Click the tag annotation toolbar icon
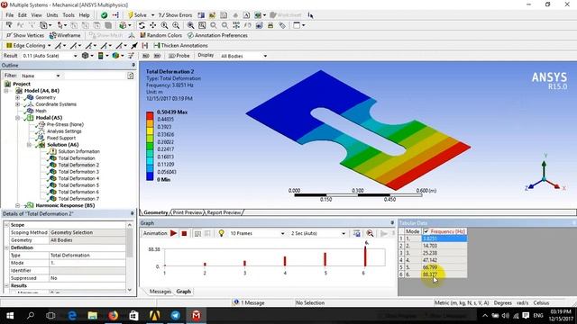The height and width of the screenshot is (324, 577). (282, 25)
